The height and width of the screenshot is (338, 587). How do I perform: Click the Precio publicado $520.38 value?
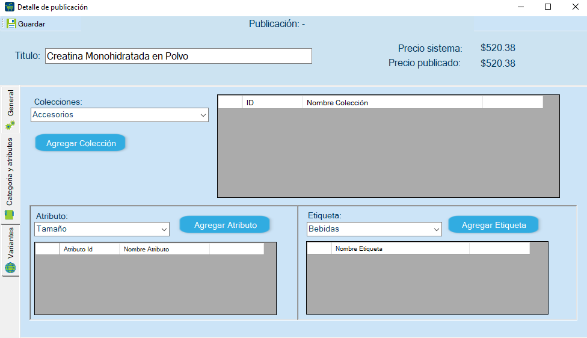pyautogui.click(x=498, y=63)
